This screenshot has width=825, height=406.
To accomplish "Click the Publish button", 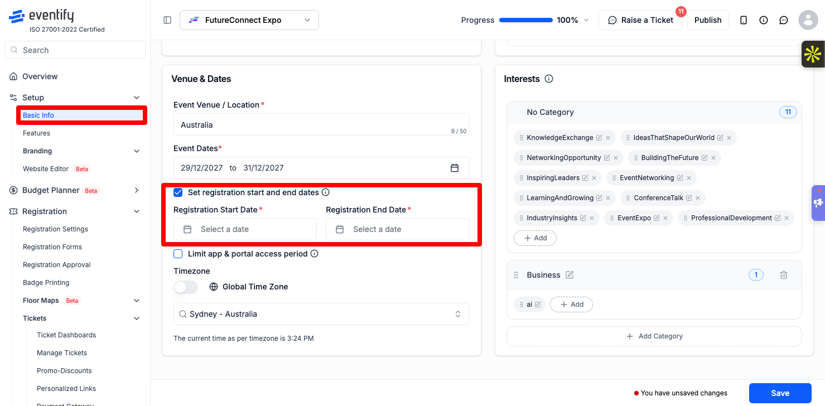I will (708, 20).
